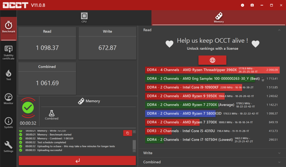Expand the Write rankings section
The image size is (286, 167).
coord(212,153)
